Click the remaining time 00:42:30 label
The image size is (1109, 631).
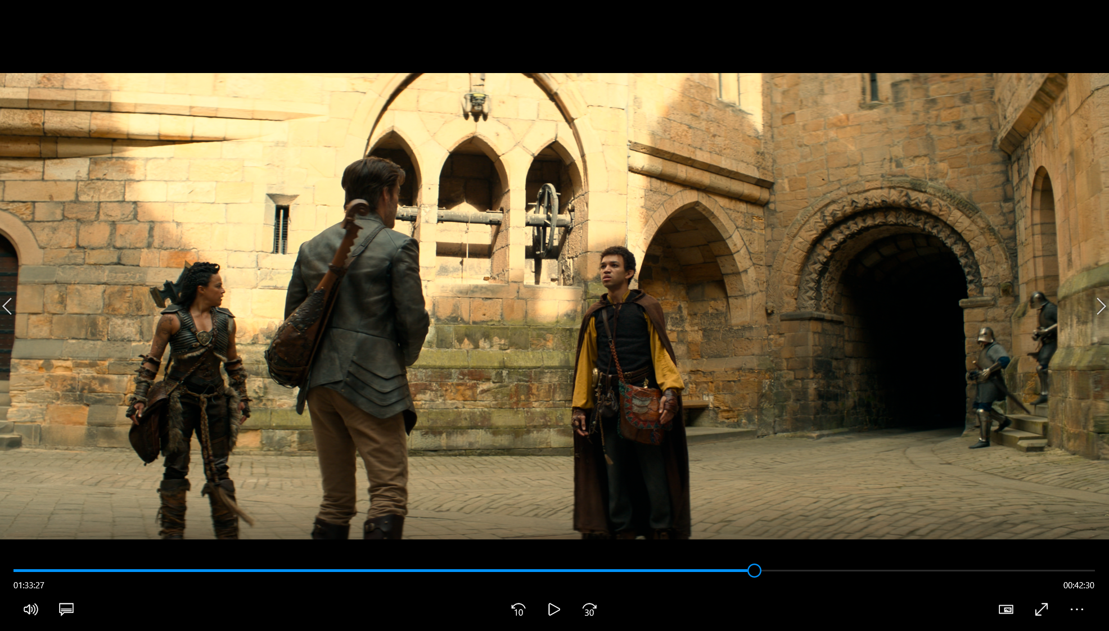1078,585
